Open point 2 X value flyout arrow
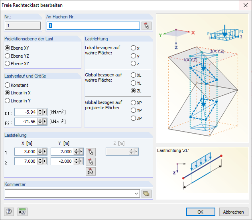 point(45,161)
